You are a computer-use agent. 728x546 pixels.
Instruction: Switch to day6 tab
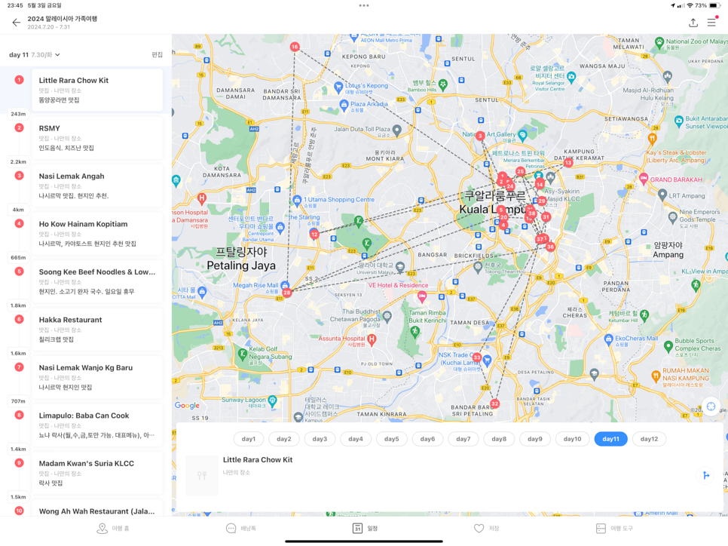427,439
